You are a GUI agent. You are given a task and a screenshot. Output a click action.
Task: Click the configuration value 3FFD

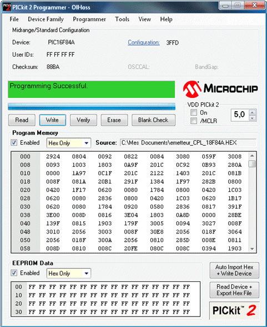point(173,43)
